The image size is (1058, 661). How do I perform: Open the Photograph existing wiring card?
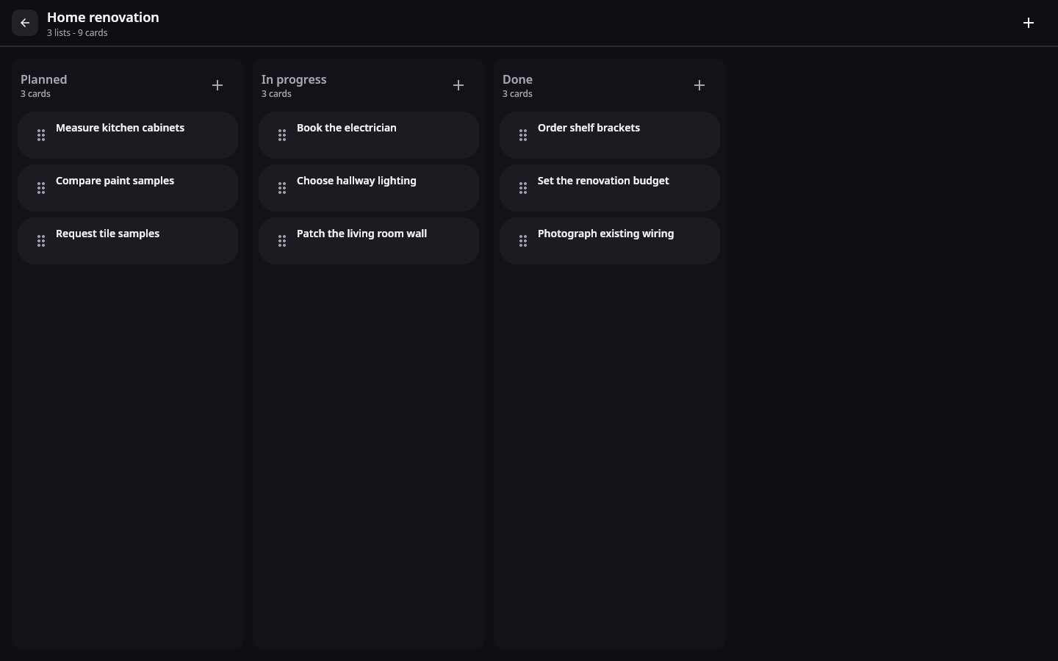pyautogui.click(x=610, y=241)
